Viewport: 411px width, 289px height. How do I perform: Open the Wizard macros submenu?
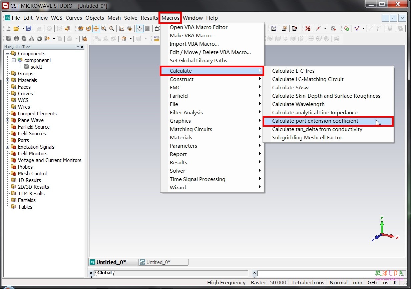click(212, 187)
